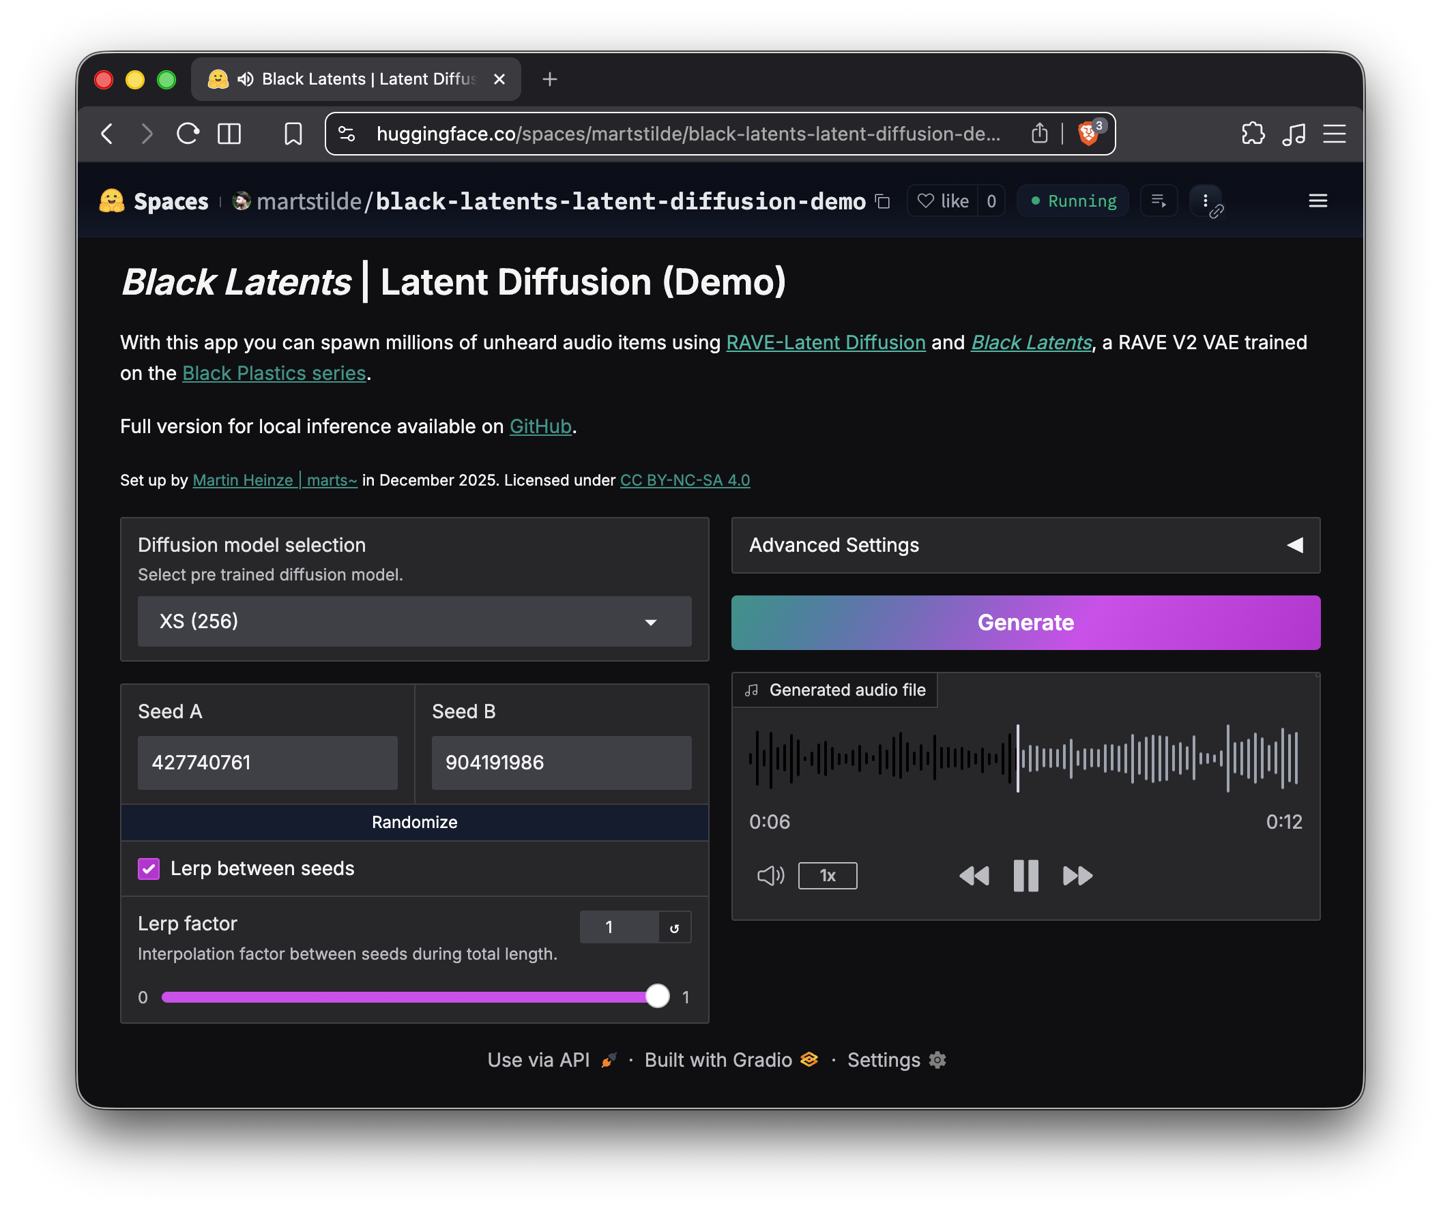Fast-forward the generated audio

tap(1077, 875)
